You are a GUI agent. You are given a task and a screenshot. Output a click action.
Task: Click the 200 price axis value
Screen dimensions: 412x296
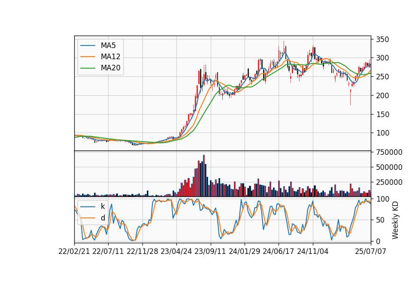coord(382,96)
